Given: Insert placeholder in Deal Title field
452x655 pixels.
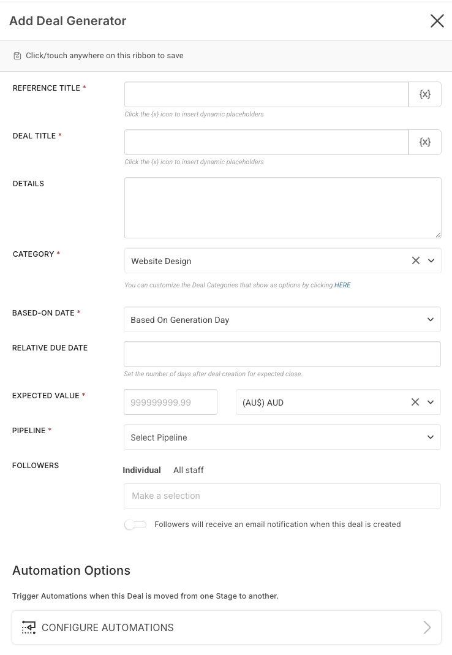Looking at the screenshot, I should (x=425, y=142).
